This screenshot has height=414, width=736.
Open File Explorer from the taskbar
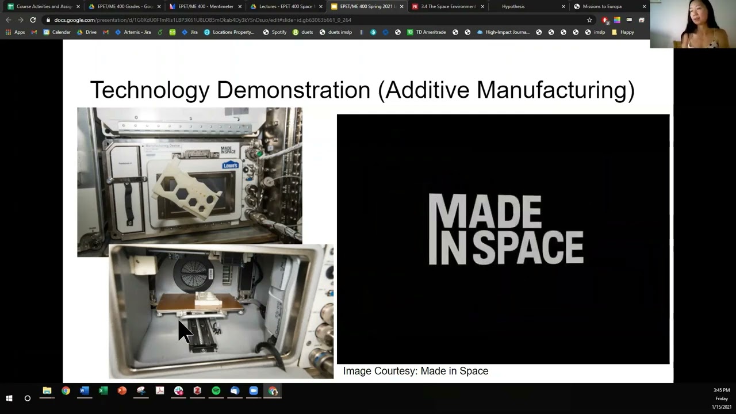point(47,391)
